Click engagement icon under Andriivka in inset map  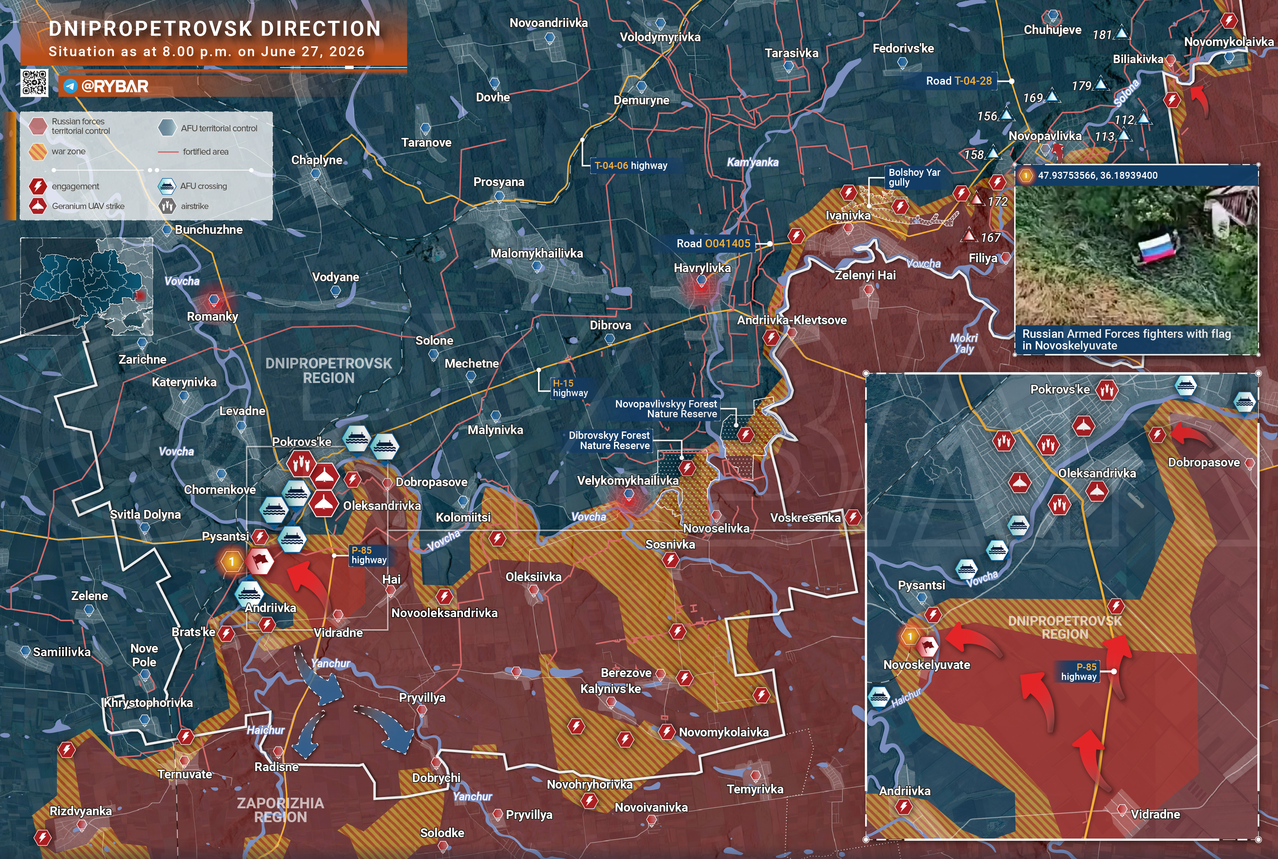903,806
